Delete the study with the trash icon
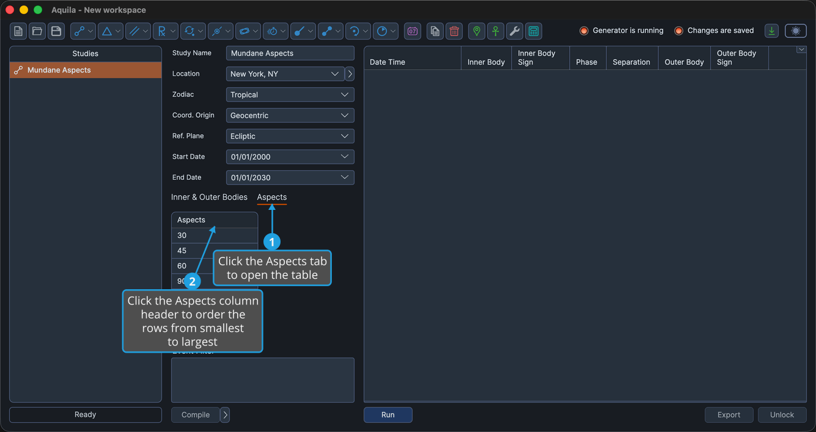The width and height of the screenshot is (816, 432). click(454, 31)
